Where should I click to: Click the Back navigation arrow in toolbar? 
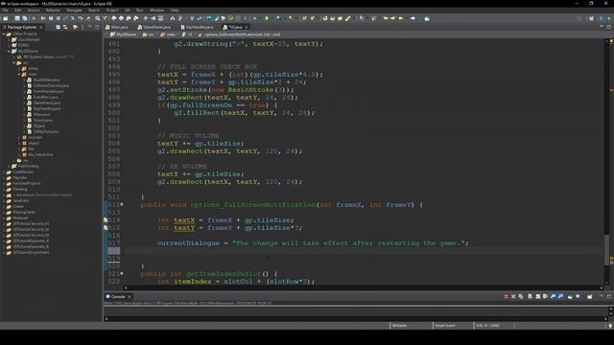[401, 18]
